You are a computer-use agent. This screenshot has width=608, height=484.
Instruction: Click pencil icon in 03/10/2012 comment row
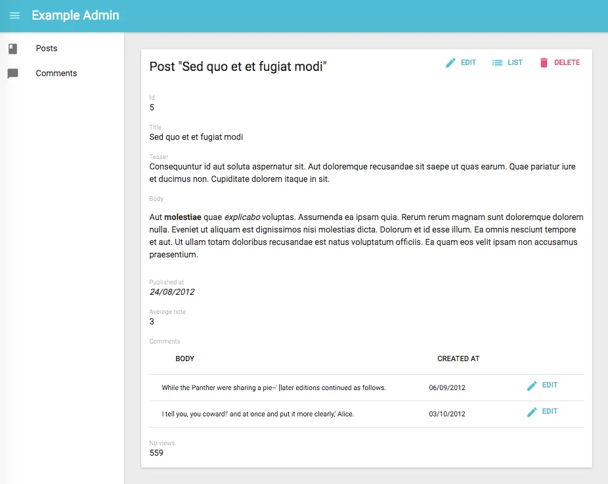(532, 412)
